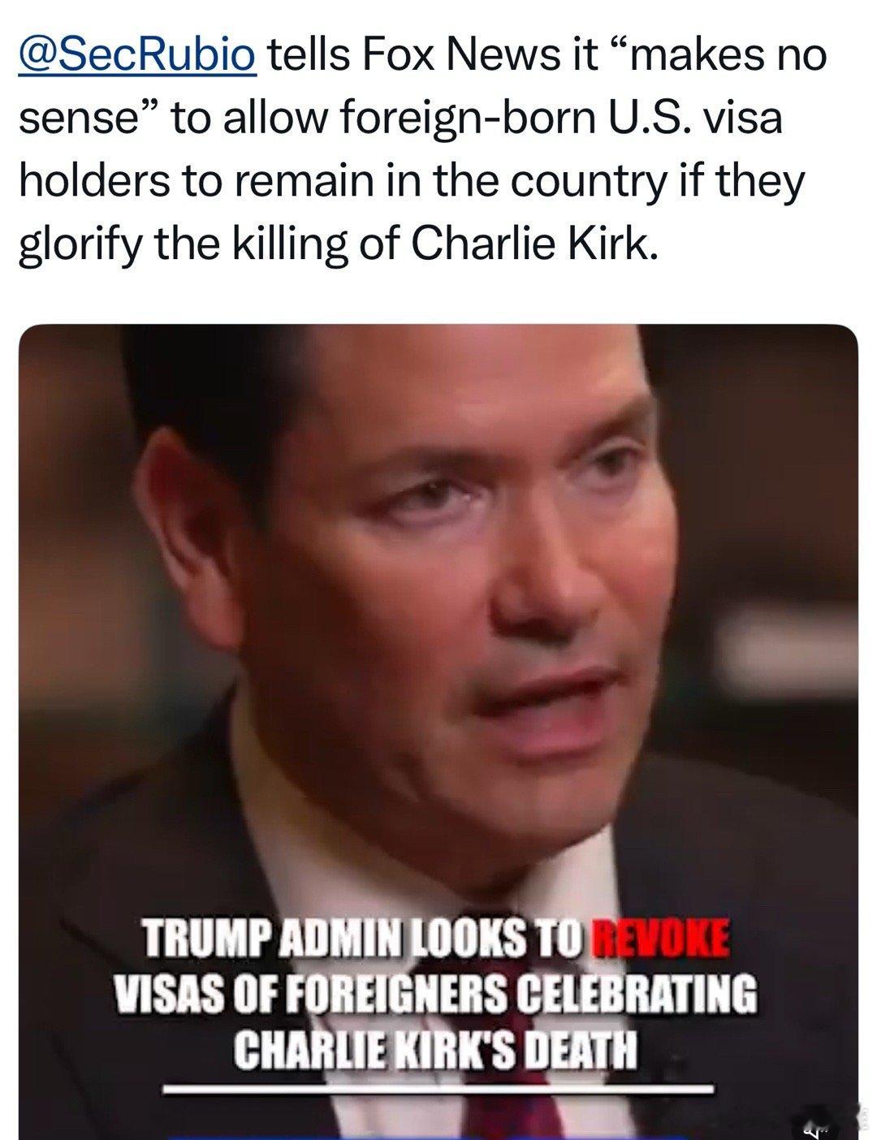This screenshot has width=877, height=1140.
Task: Tap the 'VISAS OF FOREIGNERS CELEBRATING' caption line
Action: pos(436,994)
